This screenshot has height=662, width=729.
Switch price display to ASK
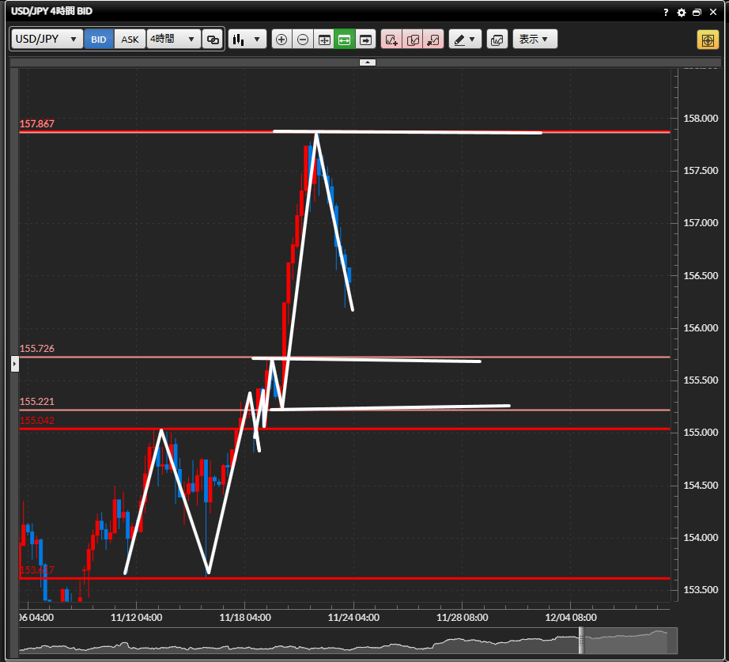[x=130, y=40]
